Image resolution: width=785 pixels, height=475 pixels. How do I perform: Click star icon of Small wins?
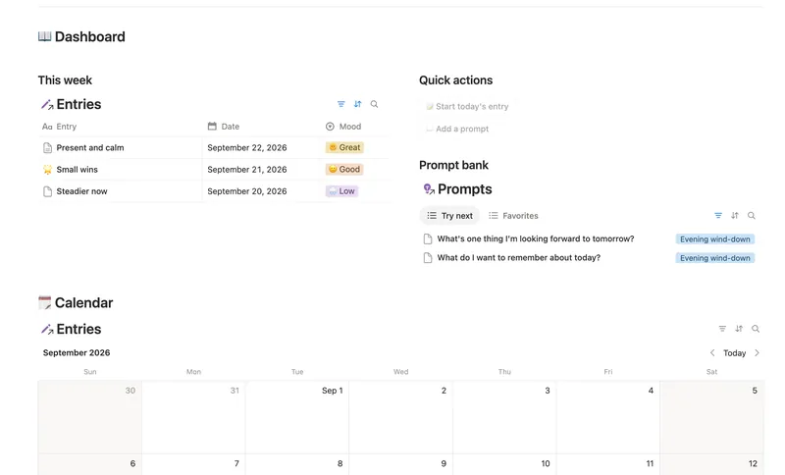pyautogui.click(x=47, y=169)
